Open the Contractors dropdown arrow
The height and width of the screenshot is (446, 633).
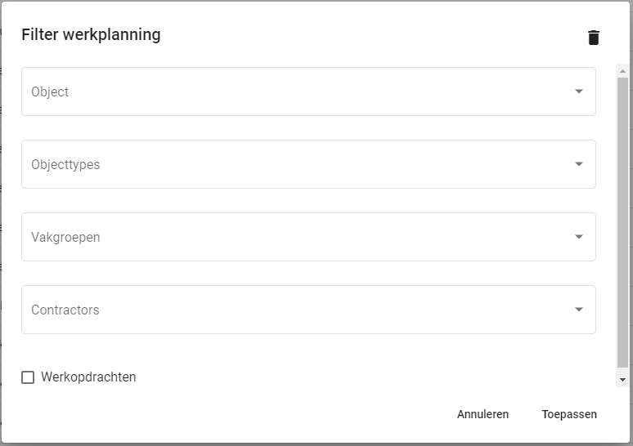tap(579, 310)
